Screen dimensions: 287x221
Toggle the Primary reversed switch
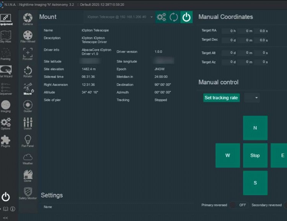point(238,205)
